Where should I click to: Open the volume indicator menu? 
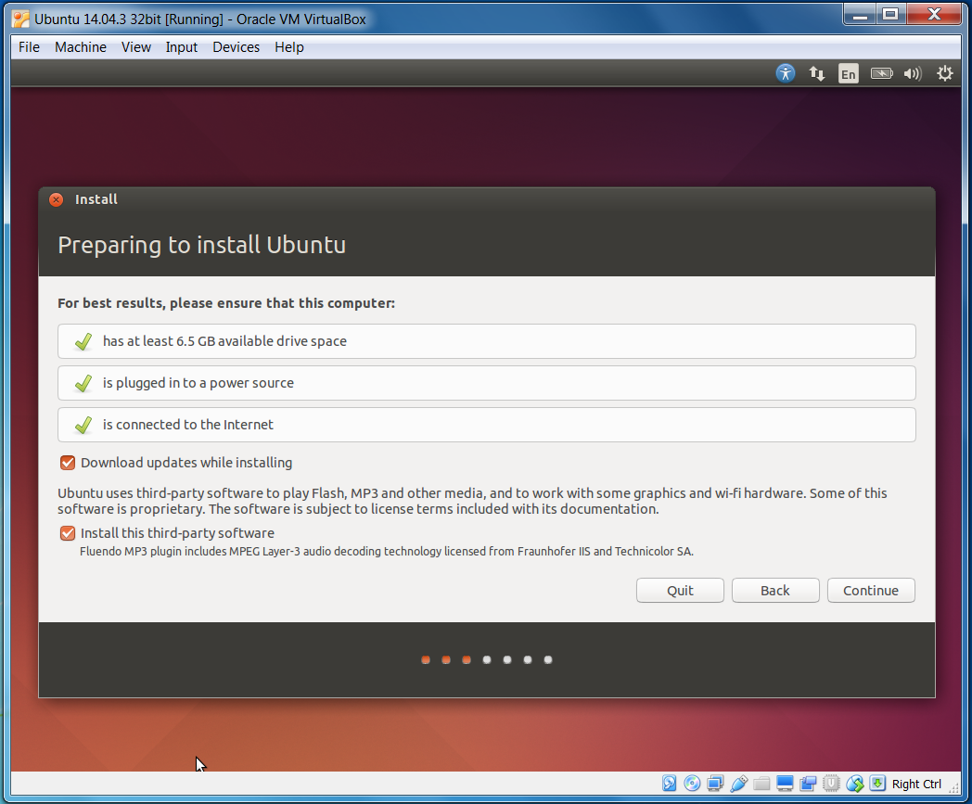pos(912,72)
